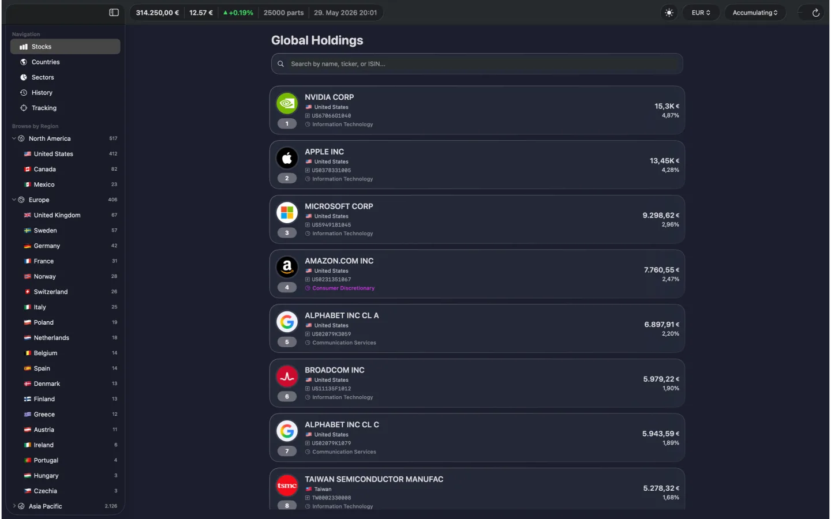The width and height of the screenshot is (831, 519).
Task: Open the MICROSOFT CORP holding name
Action: coord(339,206)
